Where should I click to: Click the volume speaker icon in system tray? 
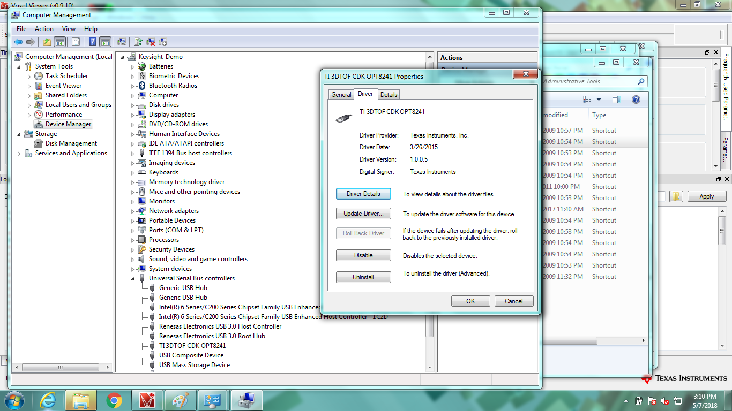[x=665, y=400]
